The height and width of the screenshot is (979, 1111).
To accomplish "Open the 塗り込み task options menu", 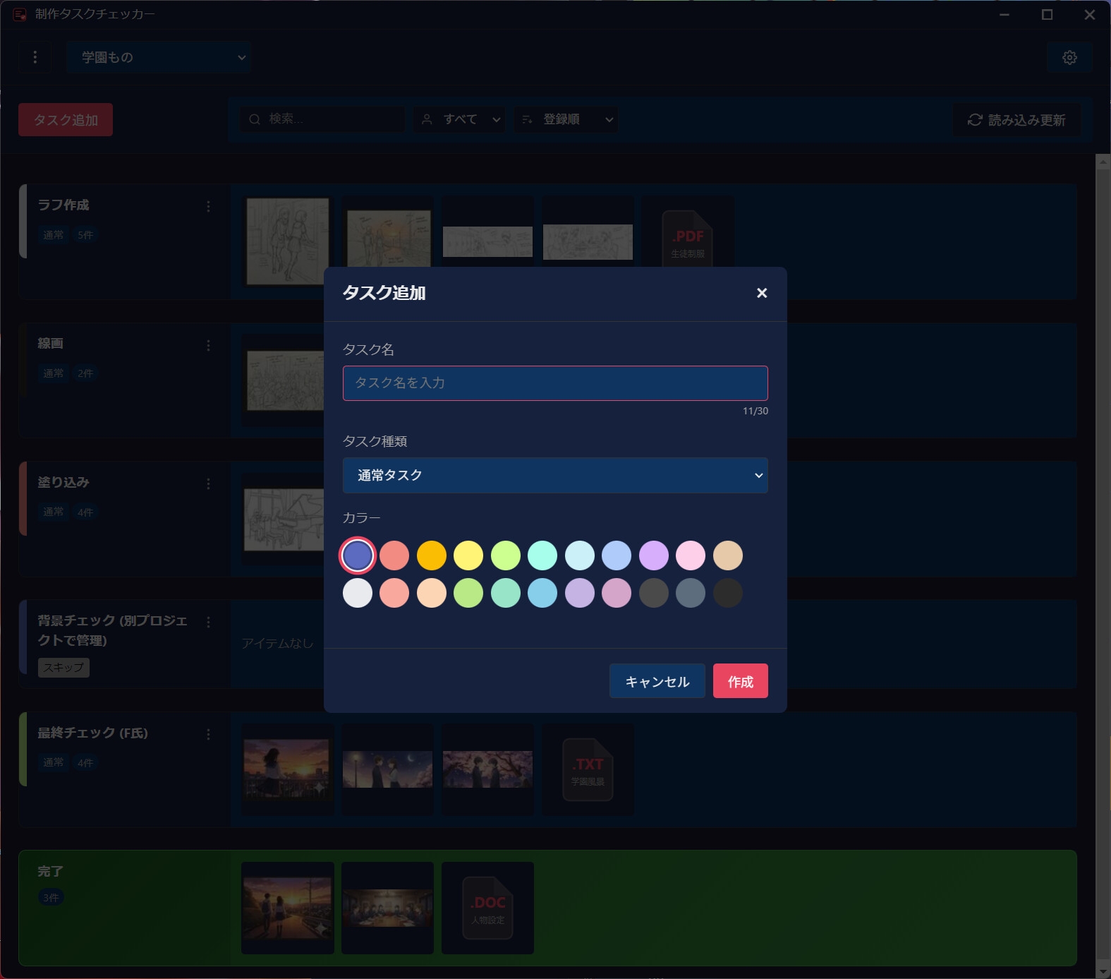I will pyautogui.click(x=208, y=484).
